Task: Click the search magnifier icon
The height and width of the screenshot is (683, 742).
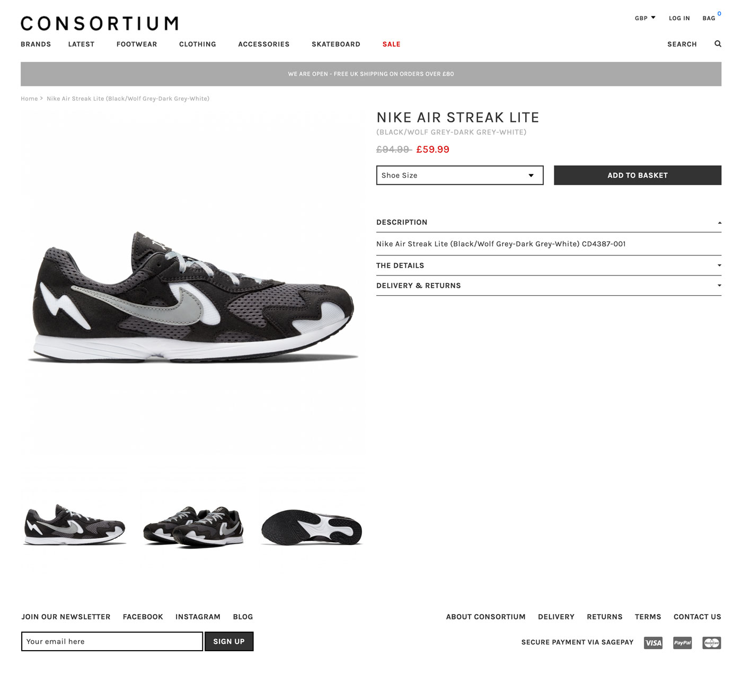Action: [718, 44]
